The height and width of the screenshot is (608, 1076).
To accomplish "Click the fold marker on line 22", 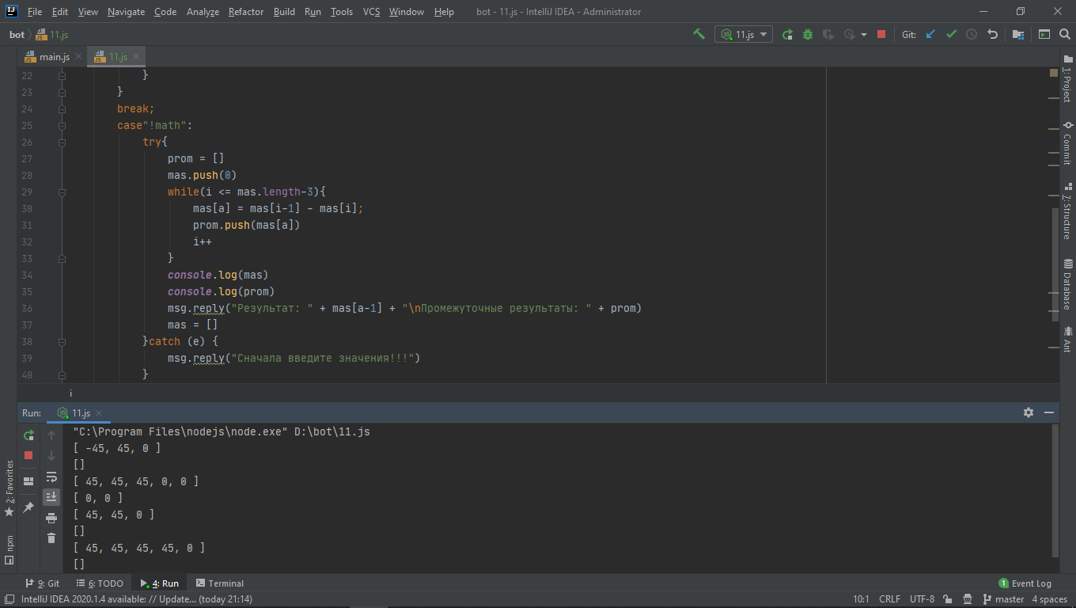I will coord(62,75).
